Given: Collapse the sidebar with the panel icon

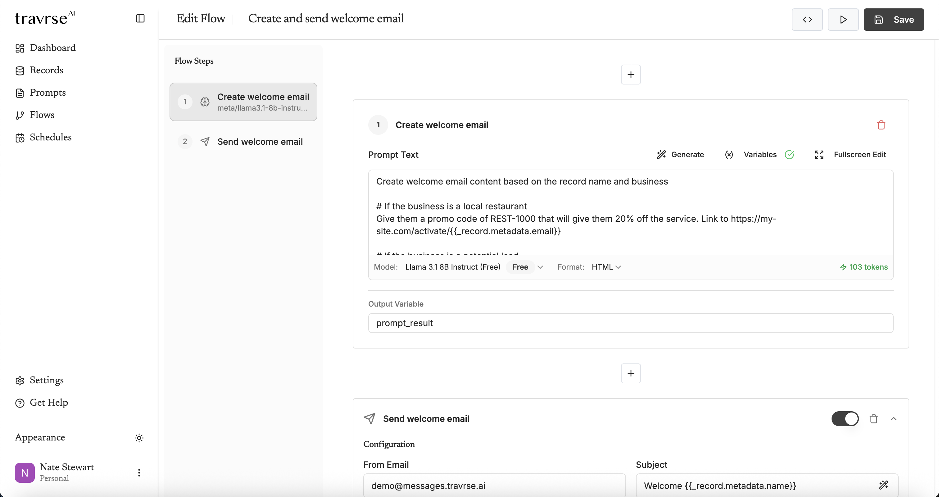Looking at the screenshot, I should coord(140,18).
